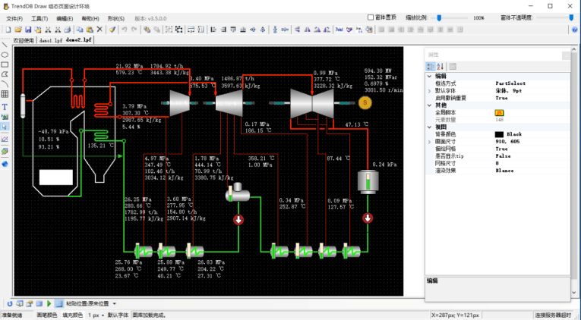Enable the 窗体置顶 checkbox
This screenshot has height=320, width=581.
(371, 17)
